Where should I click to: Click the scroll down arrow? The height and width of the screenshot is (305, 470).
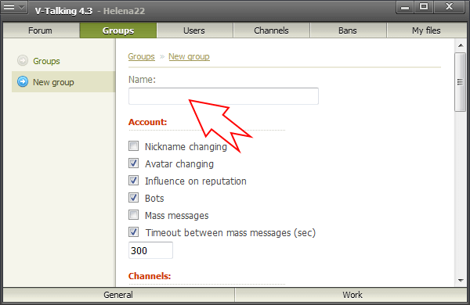pyautogui.click(x=461, y=281)
